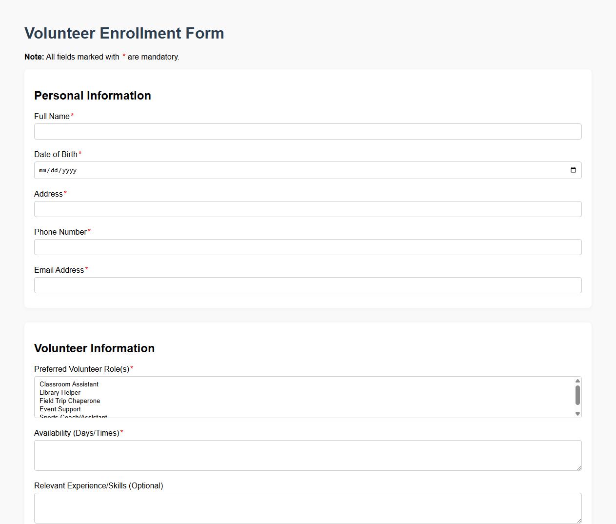Click the Relevant Experience/Skills text area
The height and width of the screenshot is (524, 616).
coord(307,507)
